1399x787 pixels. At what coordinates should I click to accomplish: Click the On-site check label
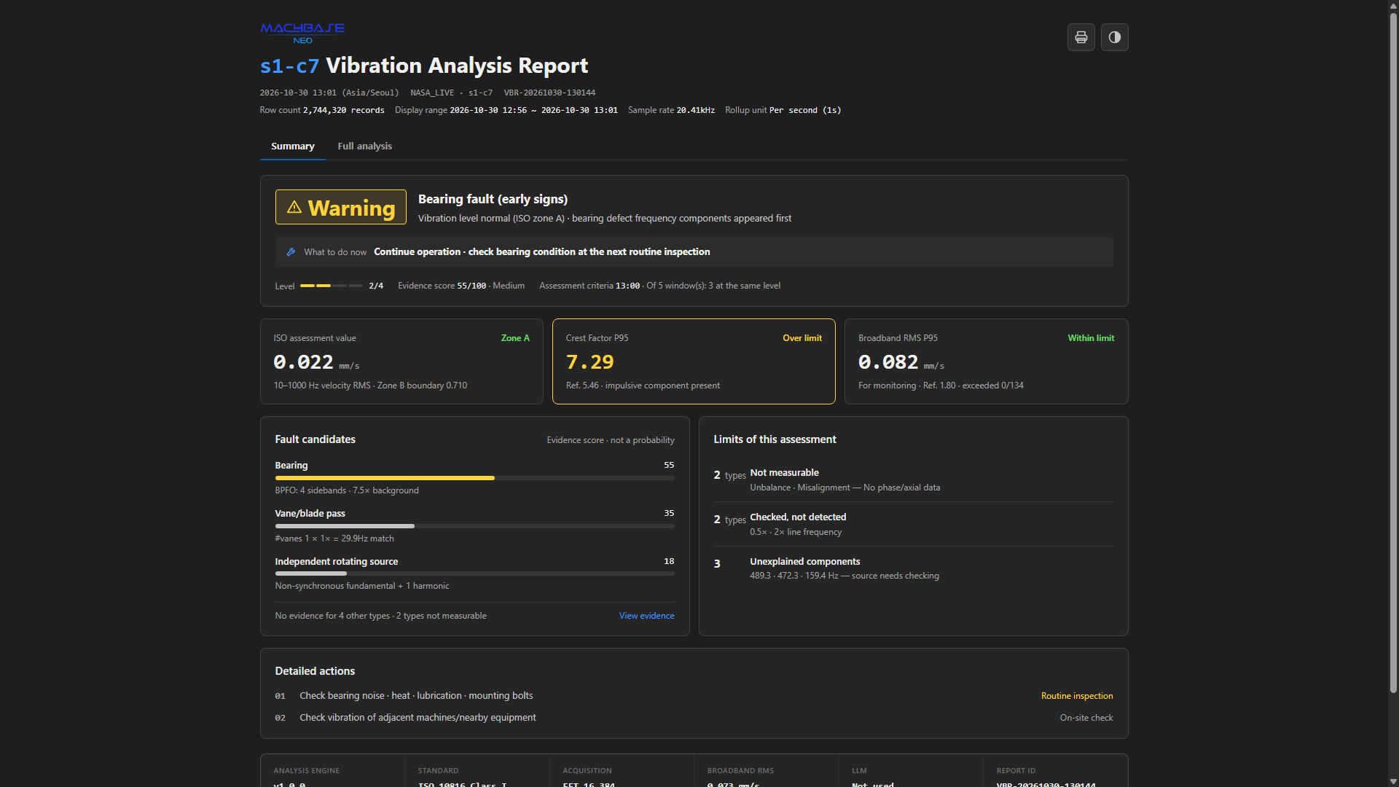click(1086, 718)
